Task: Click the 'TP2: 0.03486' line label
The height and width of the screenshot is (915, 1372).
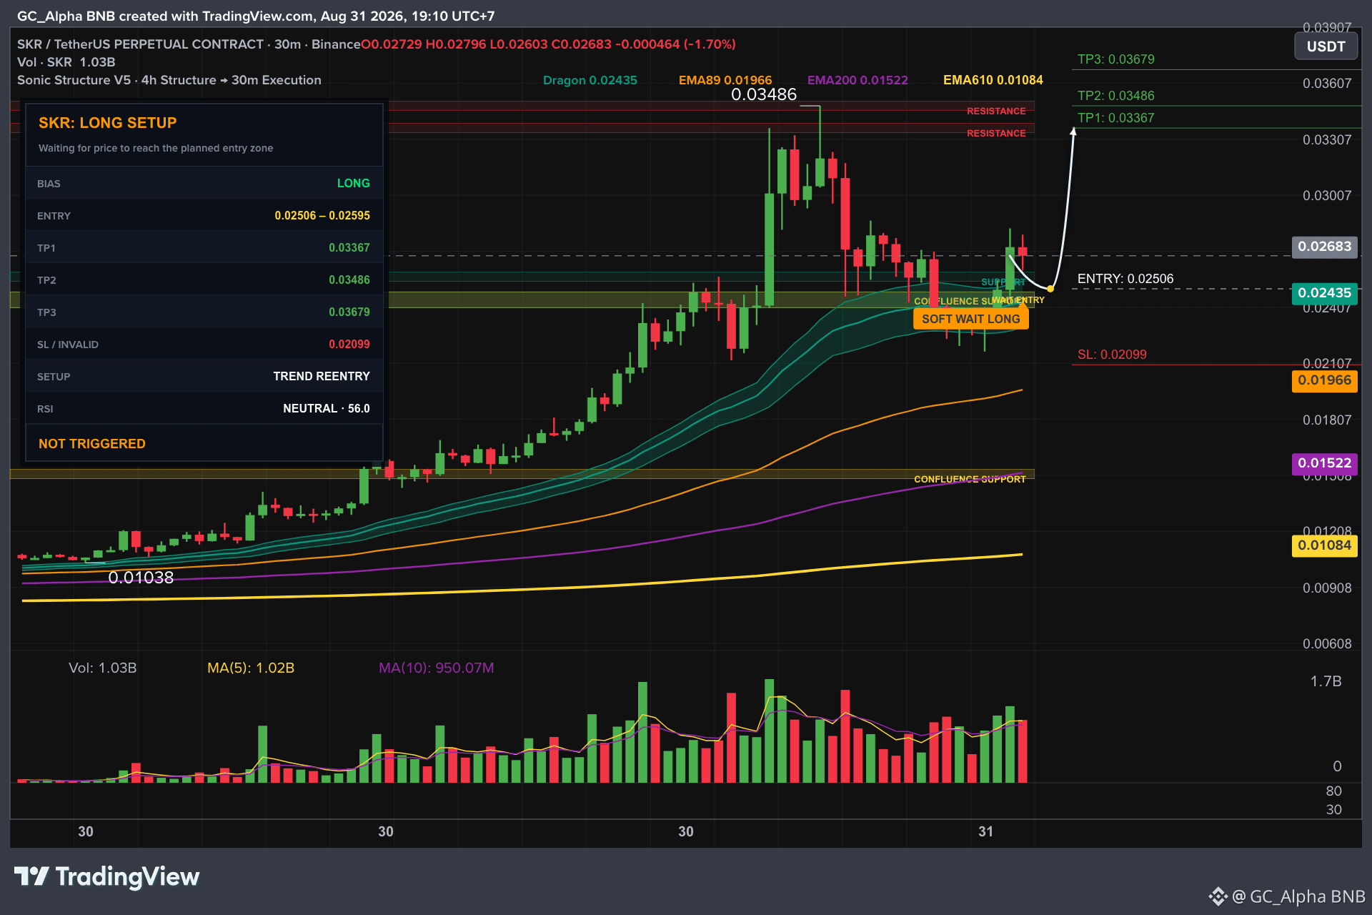Action: (1116, 96)
